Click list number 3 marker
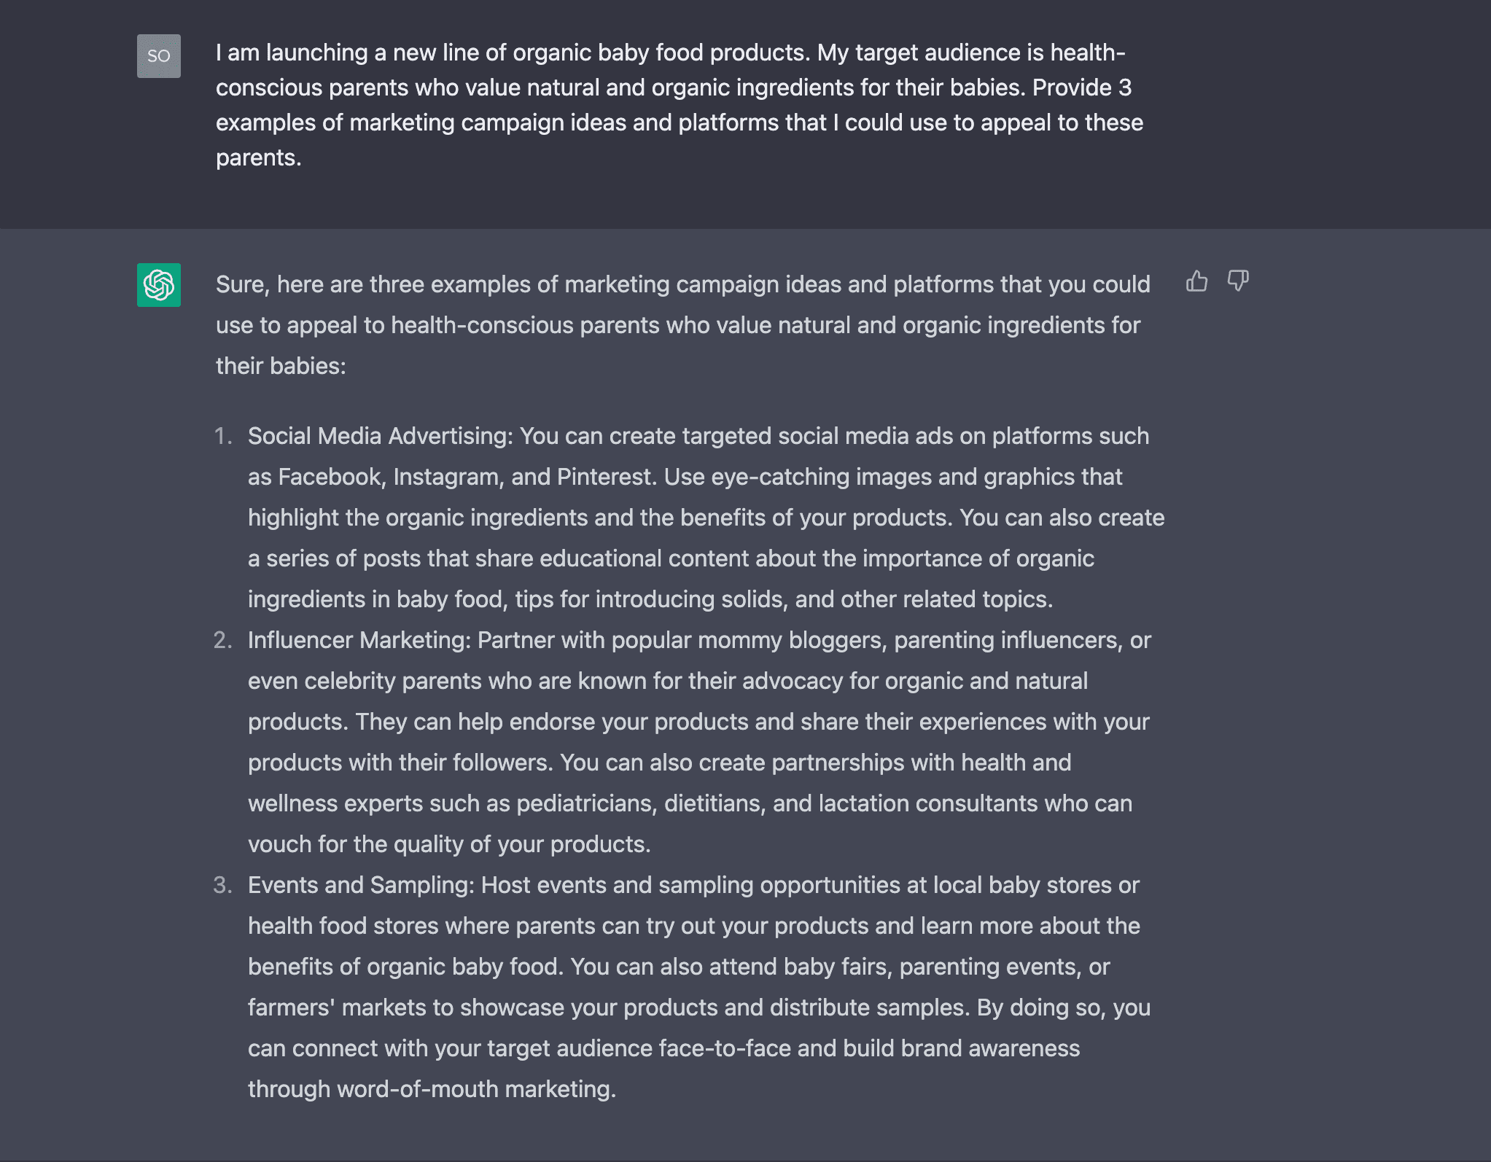This screenshot has width=1491, height=1162. coord(222,885)
